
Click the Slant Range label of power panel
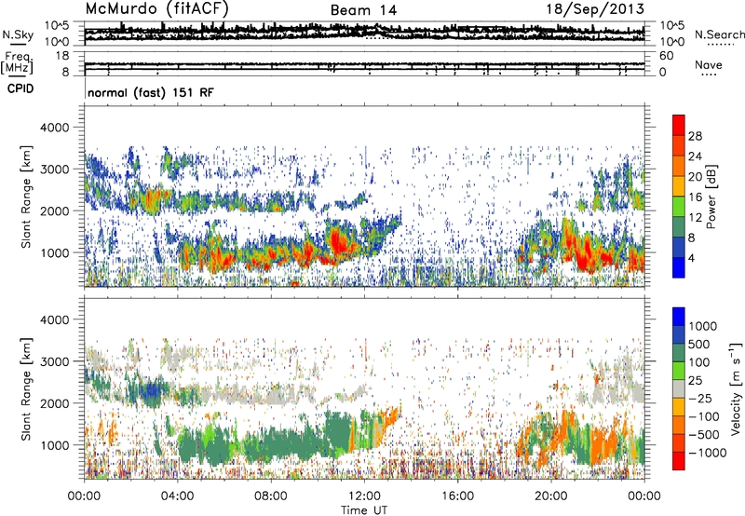point(26,197)
